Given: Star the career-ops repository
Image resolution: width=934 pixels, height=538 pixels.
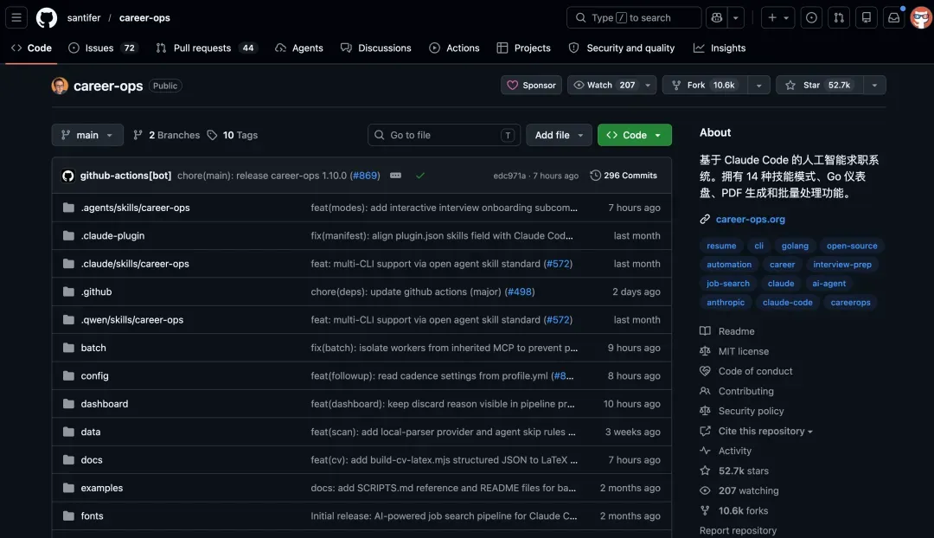Looking at the screenshot, I should click(x=820, y=86).
